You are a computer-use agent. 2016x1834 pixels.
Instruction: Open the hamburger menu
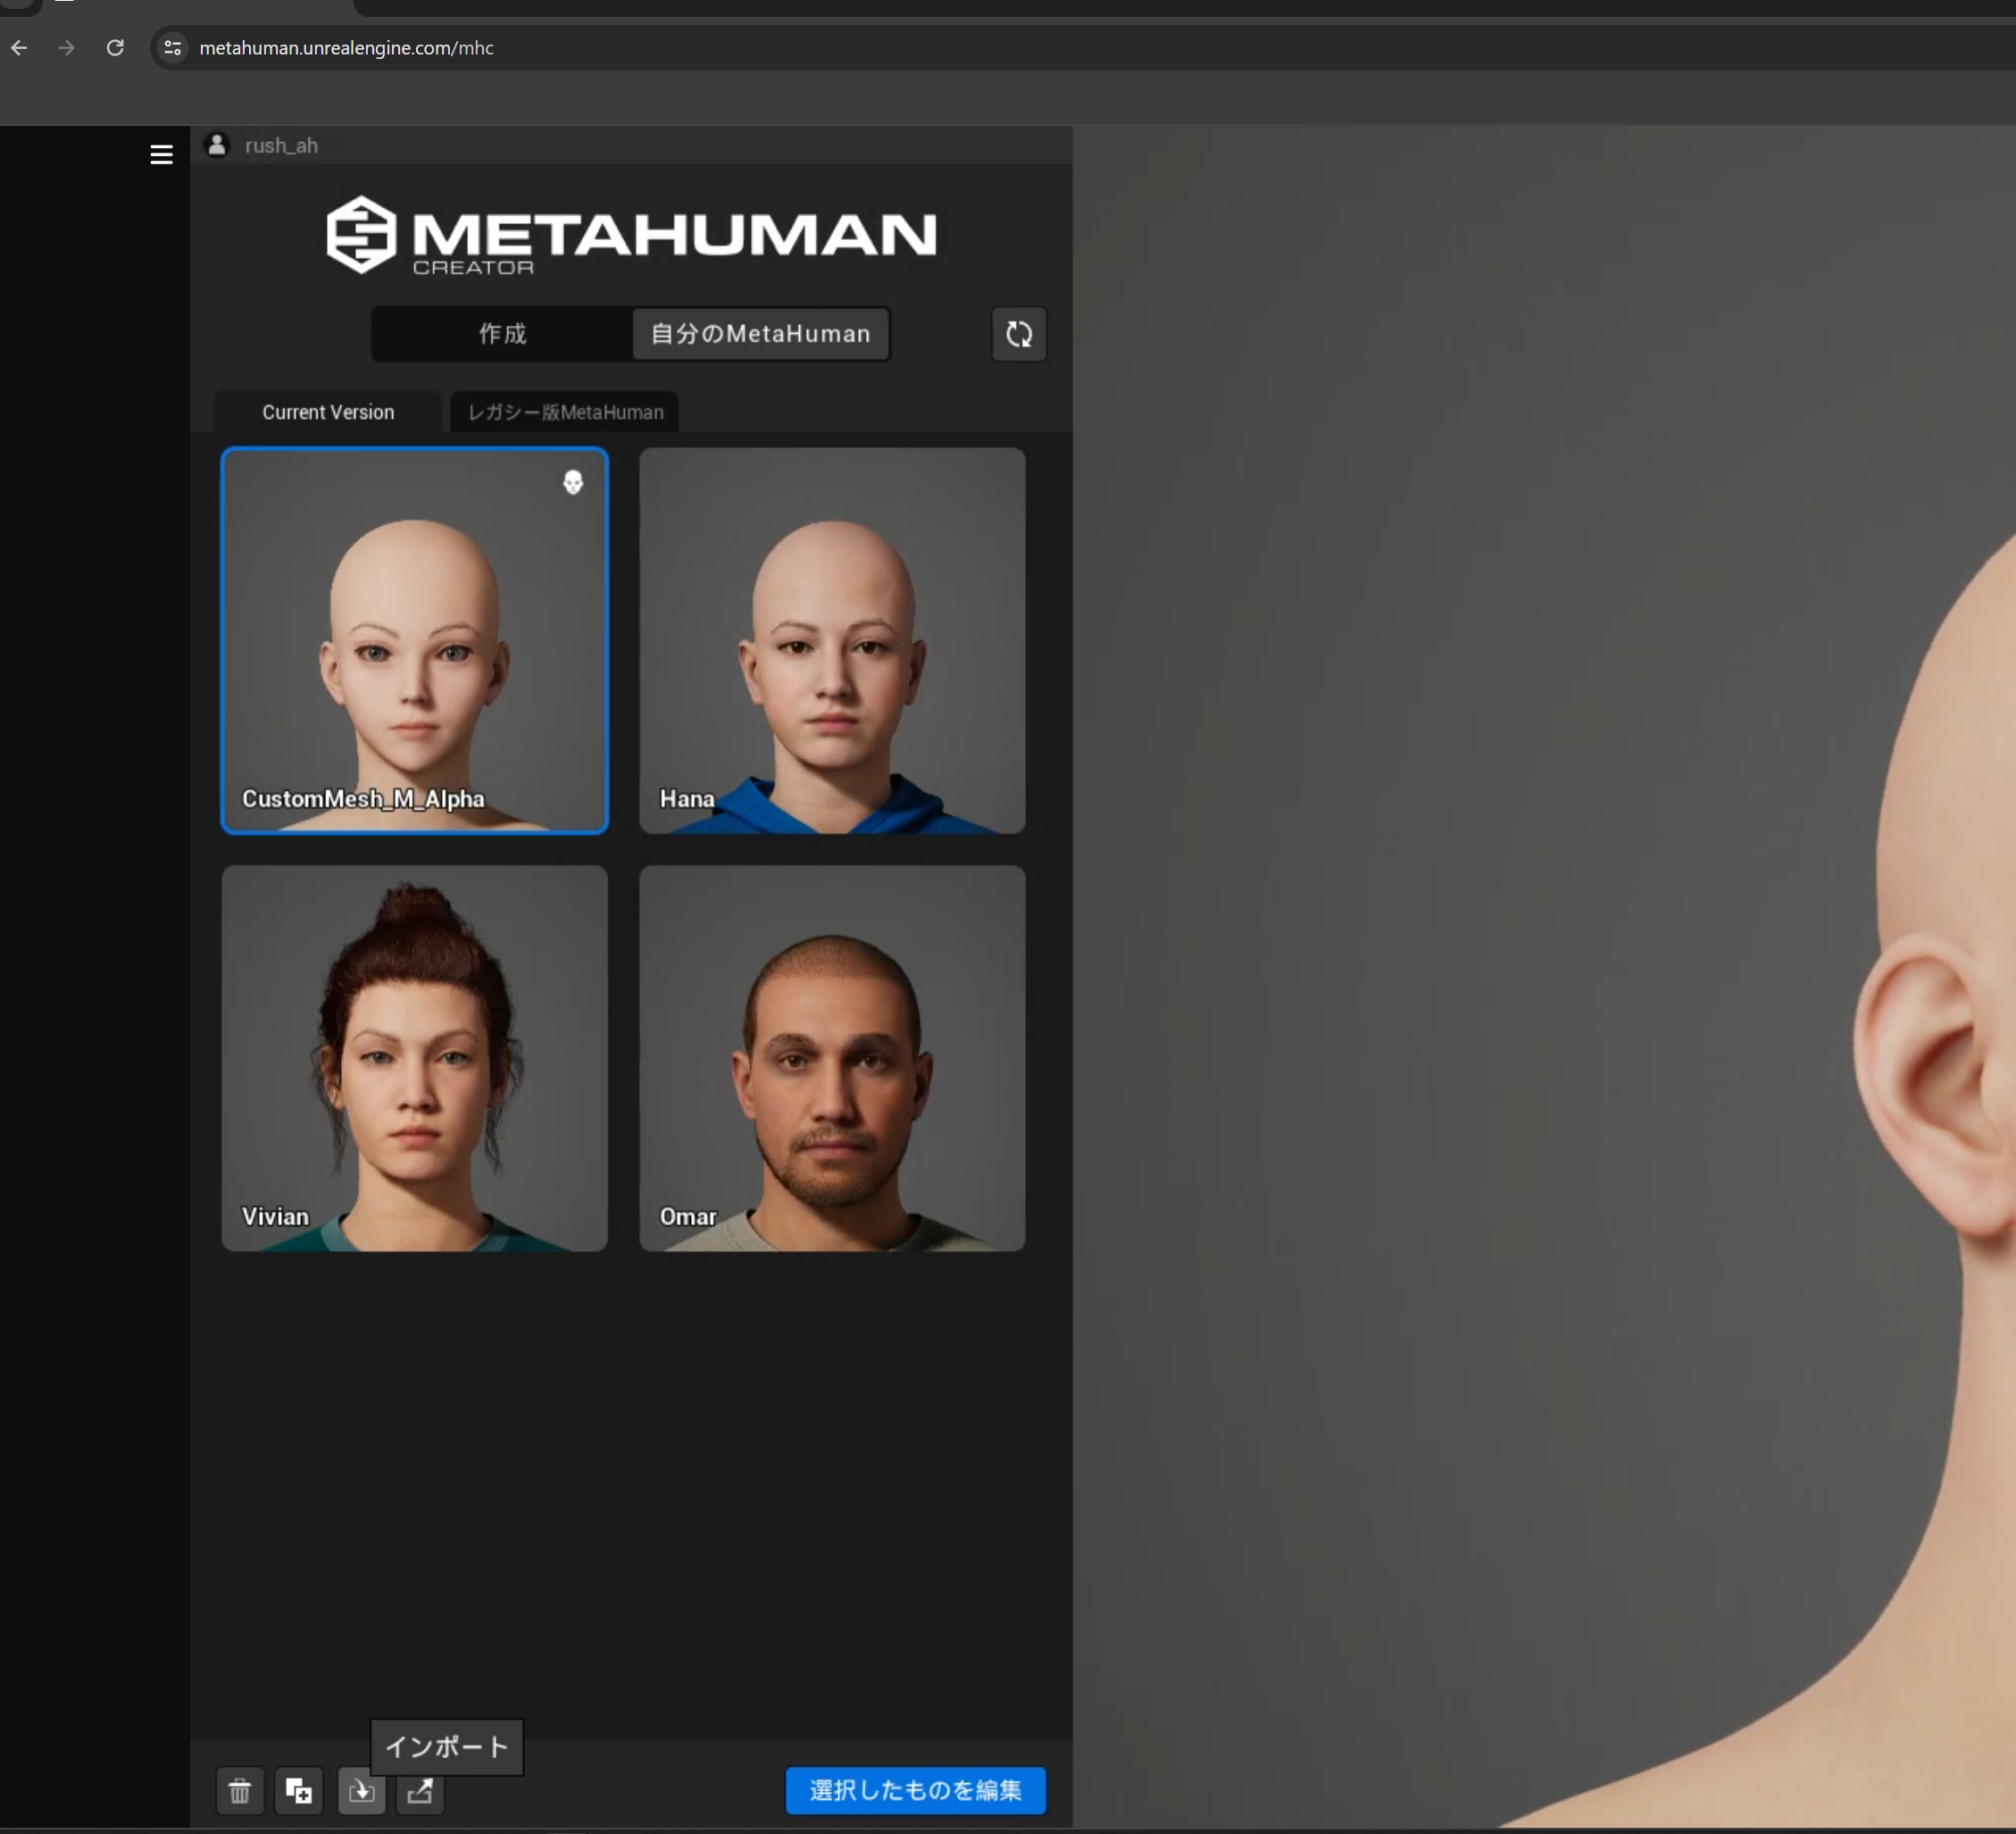[x=161, y=154]
